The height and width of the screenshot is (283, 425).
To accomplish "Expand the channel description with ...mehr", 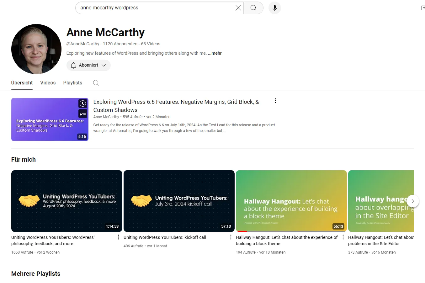I will click(215, 53).
